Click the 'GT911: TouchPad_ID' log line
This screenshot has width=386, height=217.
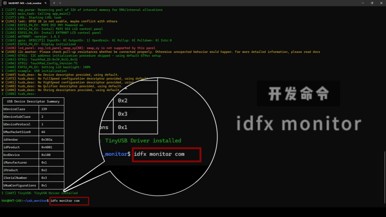click(x=40, y=60)
